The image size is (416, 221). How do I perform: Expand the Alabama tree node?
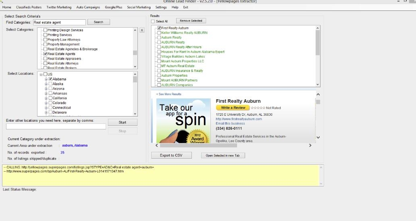click(x=46, y=79)
